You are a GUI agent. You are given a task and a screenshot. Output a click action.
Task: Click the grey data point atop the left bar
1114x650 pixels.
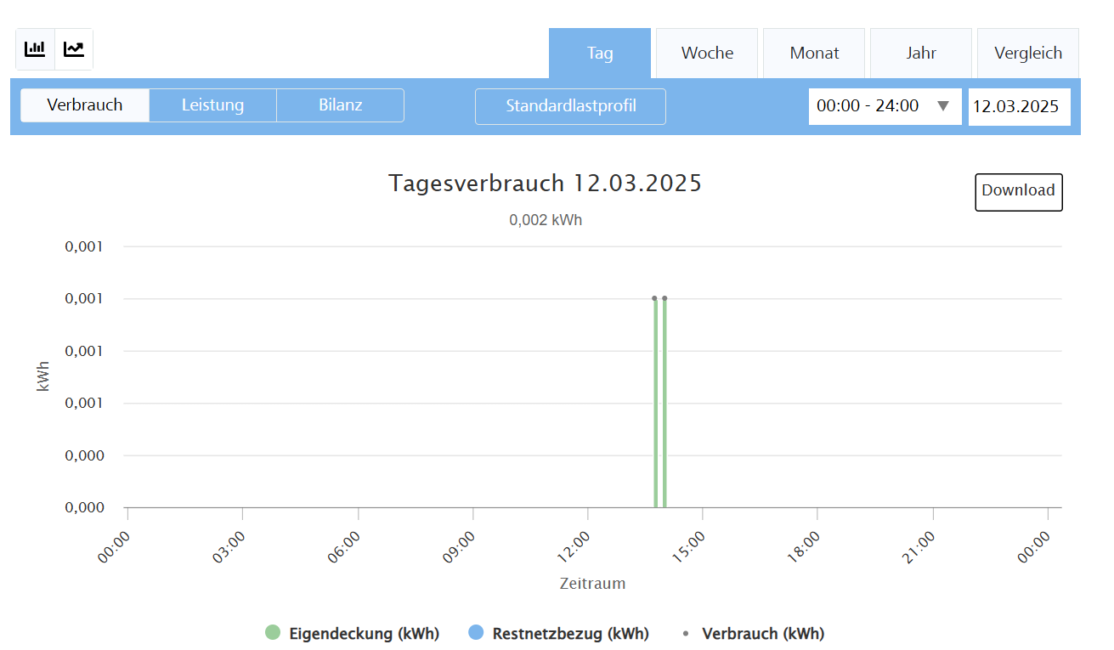[x=654, y=298]
